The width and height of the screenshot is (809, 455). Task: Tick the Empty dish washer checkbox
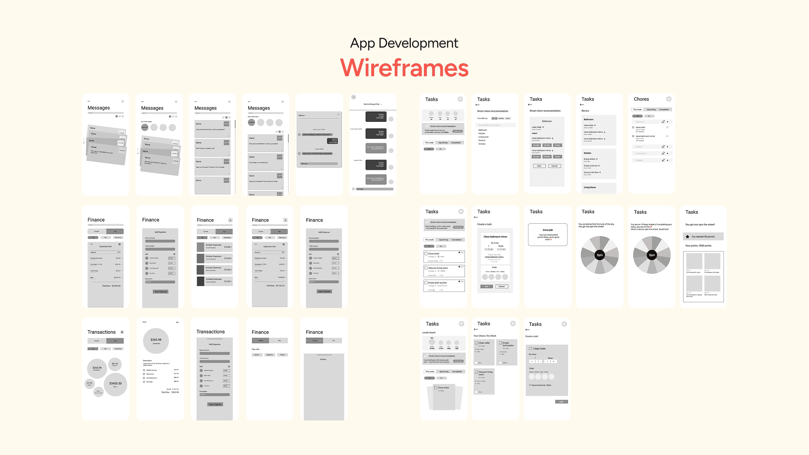pos(426,283)
